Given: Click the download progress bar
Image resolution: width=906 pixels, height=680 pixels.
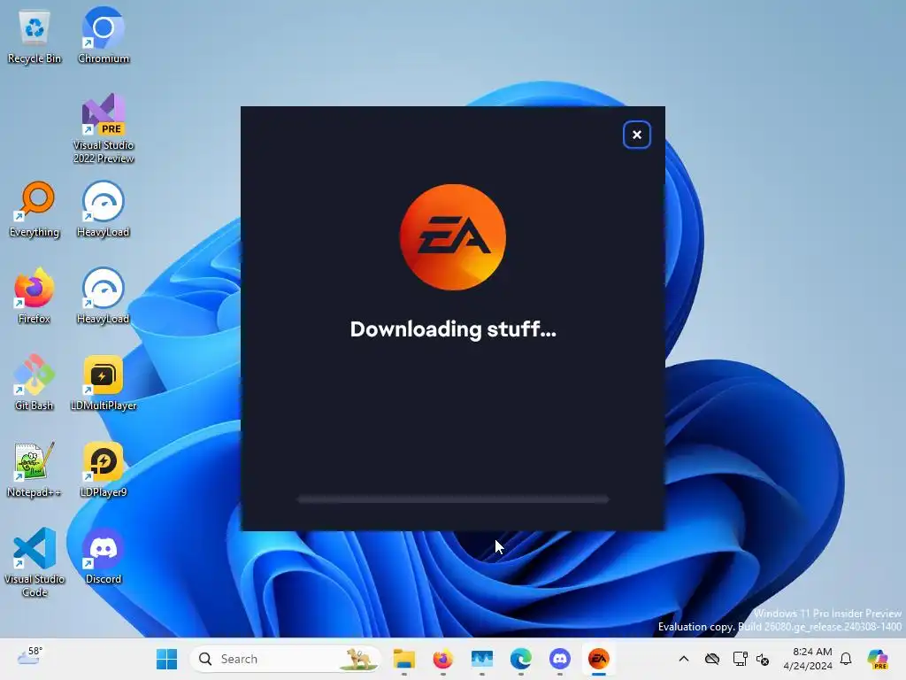Looking at the screenshot, I should [x=454, y=499].
